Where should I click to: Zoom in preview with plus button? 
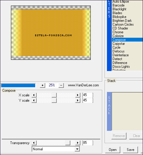[43, 85]
